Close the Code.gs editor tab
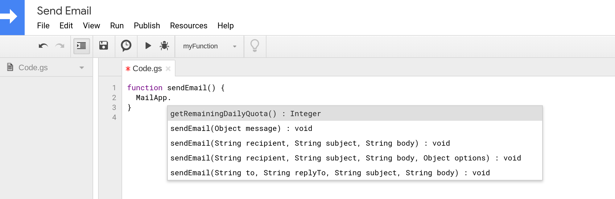 pos(168,69)
